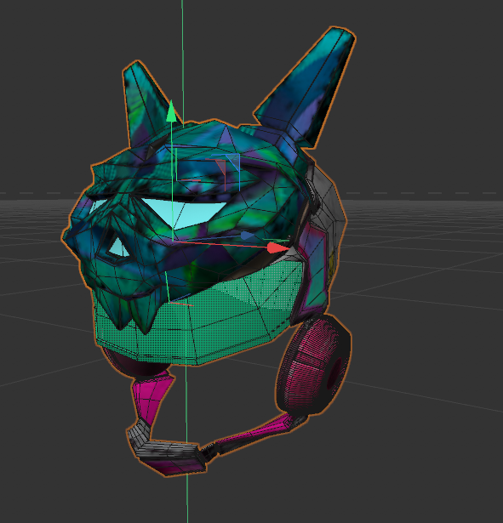Click the green Y-axis arrow of the move gizmo
The width and height of the screenshot is (503, 523).
pyautogui.click(x=171, y=111)
